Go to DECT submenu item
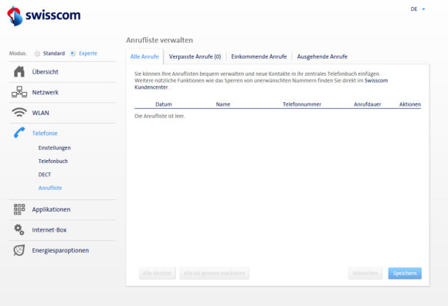 (x=45, y=175)
